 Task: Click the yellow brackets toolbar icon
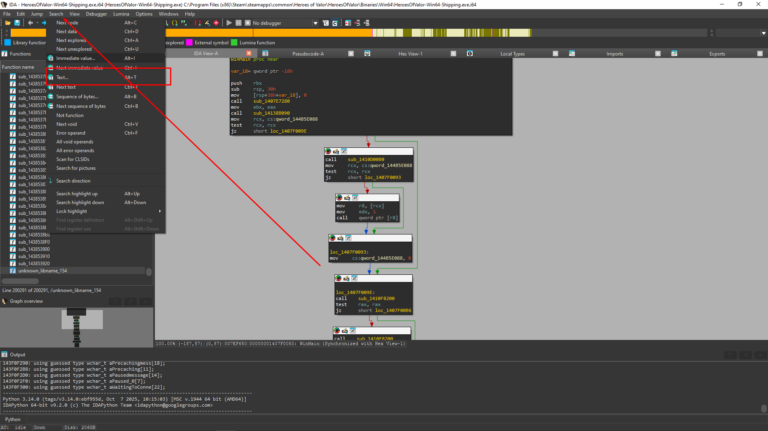[174, 23]
